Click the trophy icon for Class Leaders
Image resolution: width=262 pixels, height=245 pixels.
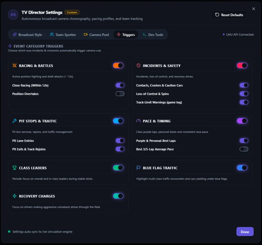(15, 168)
